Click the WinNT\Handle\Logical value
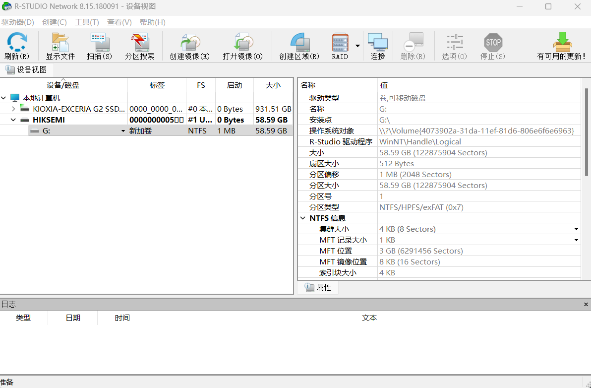Screen dimensions: 591x388 click(420, 142)
